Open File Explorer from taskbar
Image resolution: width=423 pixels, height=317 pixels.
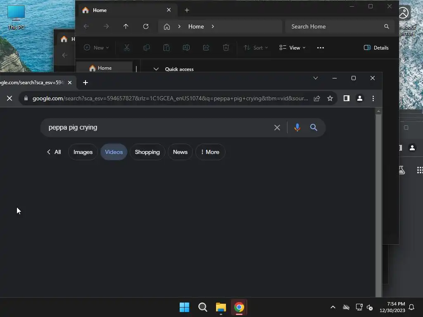point(221,307)
